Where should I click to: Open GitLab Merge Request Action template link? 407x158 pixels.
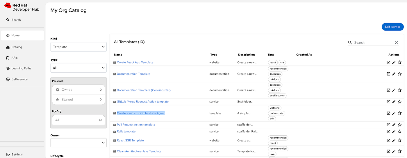click(143, 102)
